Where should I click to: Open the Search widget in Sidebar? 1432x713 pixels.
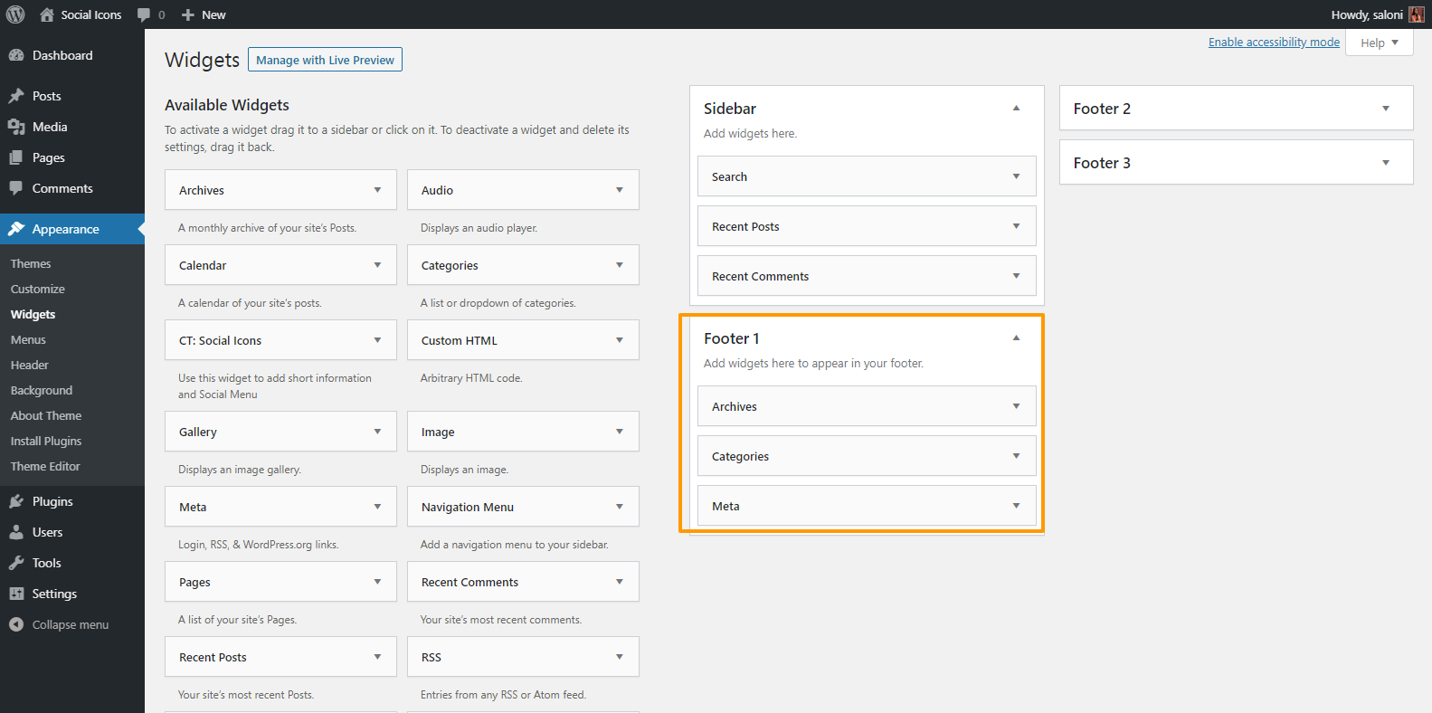click(867, 176)
